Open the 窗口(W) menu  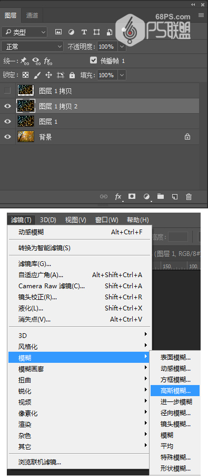pyautogui.click(x=106, y=220)
